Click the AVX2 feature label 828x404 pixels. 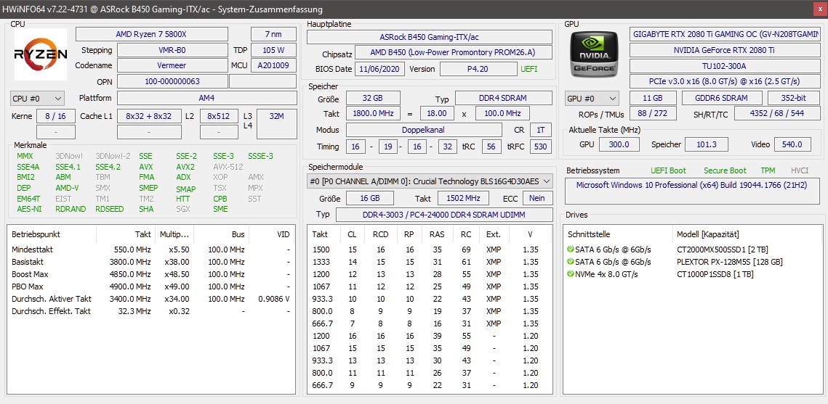[186, 167]
